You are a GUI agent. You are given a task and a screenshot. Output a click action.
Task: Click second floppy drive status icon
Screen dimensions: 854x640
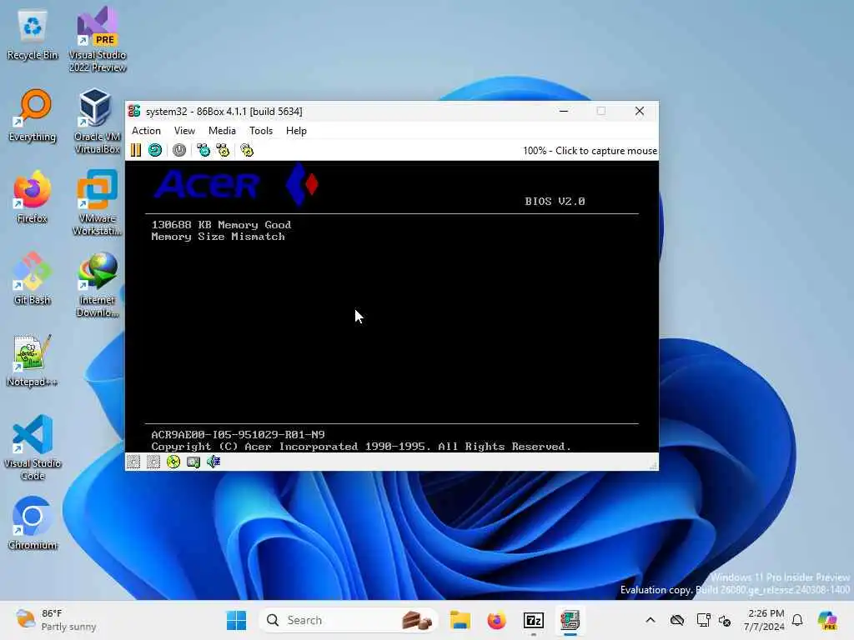tap(153, 462)
